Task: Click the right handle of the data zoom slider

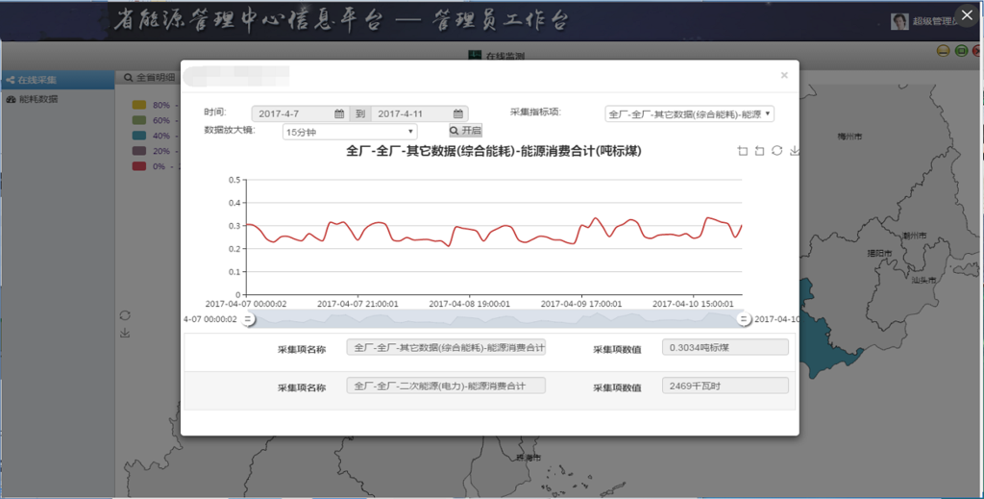Action: 743,319
